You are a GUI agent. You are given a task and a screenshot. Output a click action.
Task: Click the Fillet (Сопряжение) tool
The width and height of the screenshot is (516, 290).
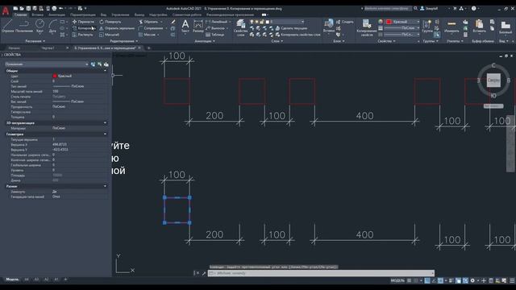(x=151, y=28)
